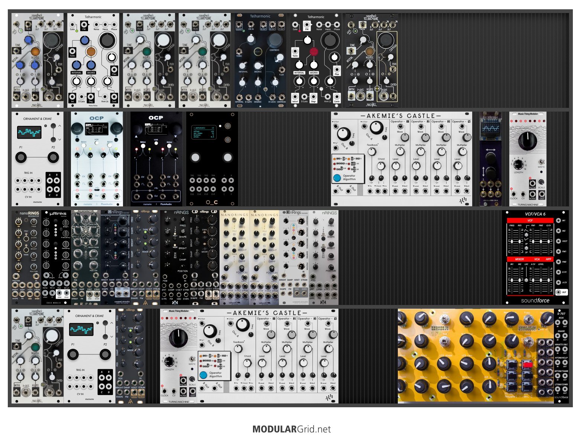Click the LENGTH knob on the upper Turing Machine
The height and width of the screenshot is (437, 584).
pyautogui.click(x=519, y=164)
